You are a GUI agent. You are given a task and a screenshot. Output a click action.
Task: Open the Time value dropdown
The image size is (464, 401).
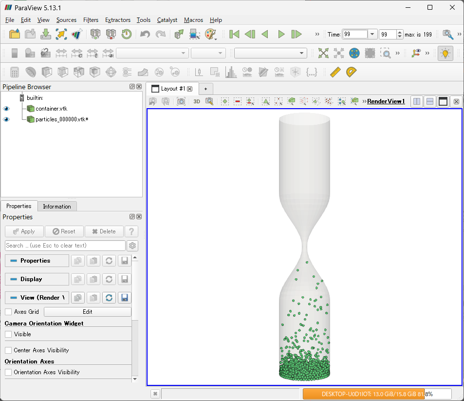click(372, 34)
